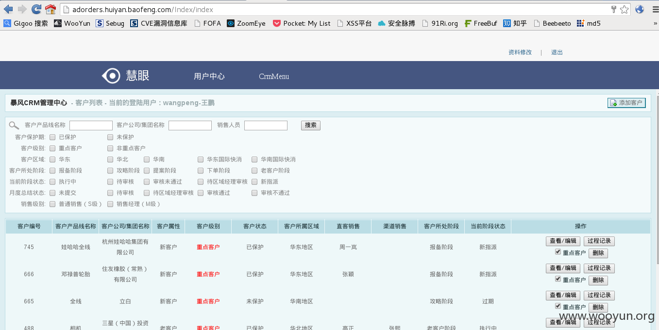Image resolution: width=659 pixels, height=330 pixels.
Task: Check 待区域经理审核 in 当前阶段状态 row
Action: coord(201,182)
